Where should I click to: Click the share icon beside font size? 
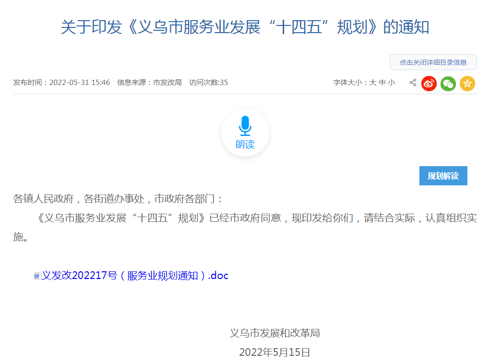coord(413,83)
